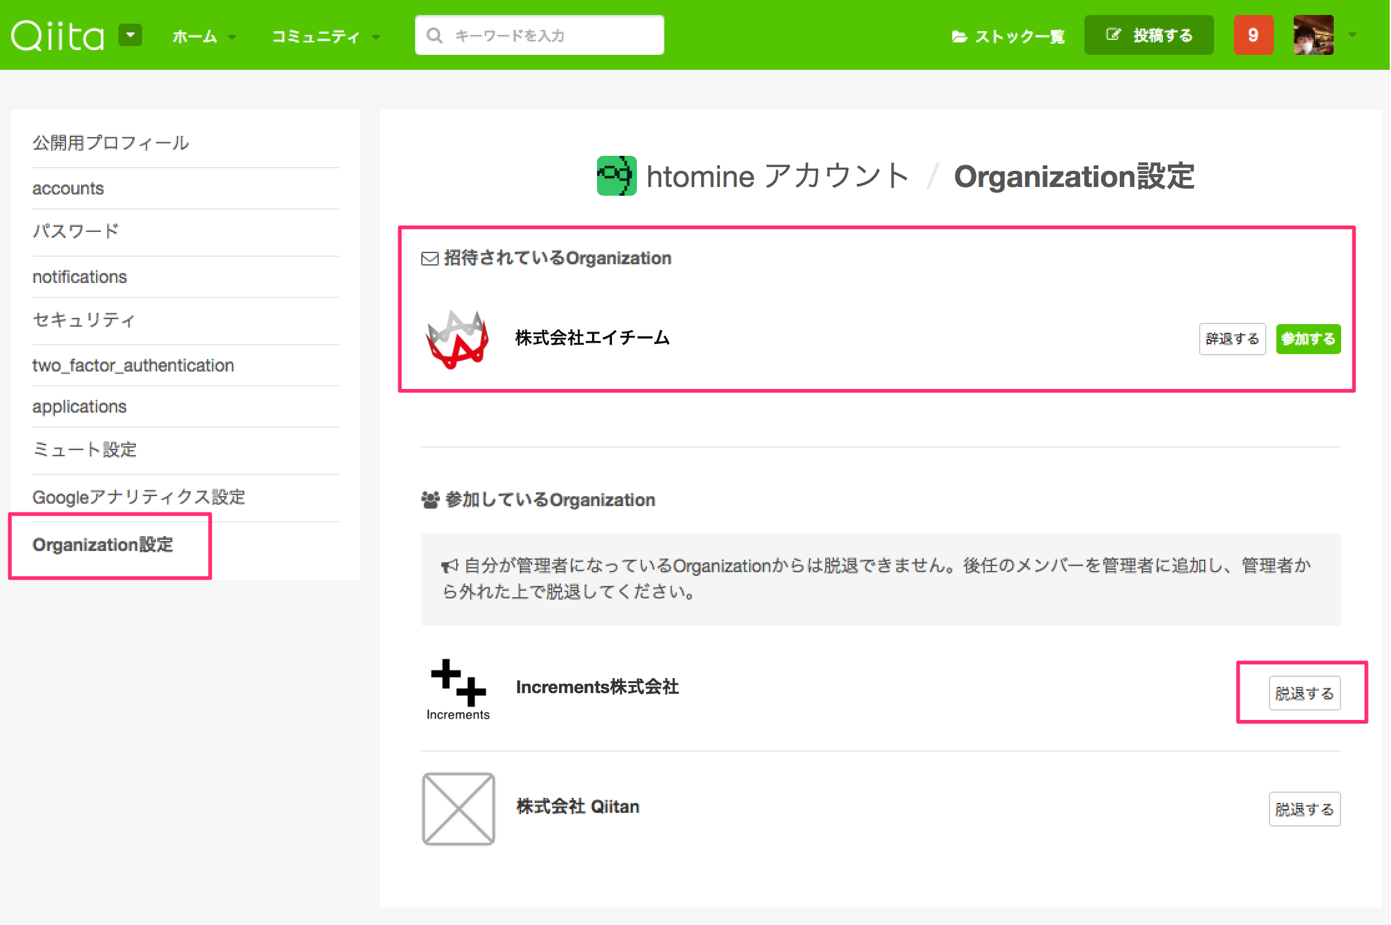Click 株式会社エイチーム crown logo

[457, 338]
